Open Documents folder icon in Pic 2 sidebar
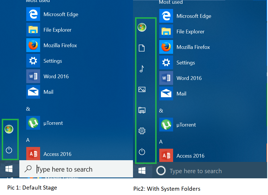 142,48
